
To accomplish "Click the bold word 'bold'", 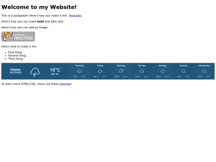I will click(x=40, y=22).
